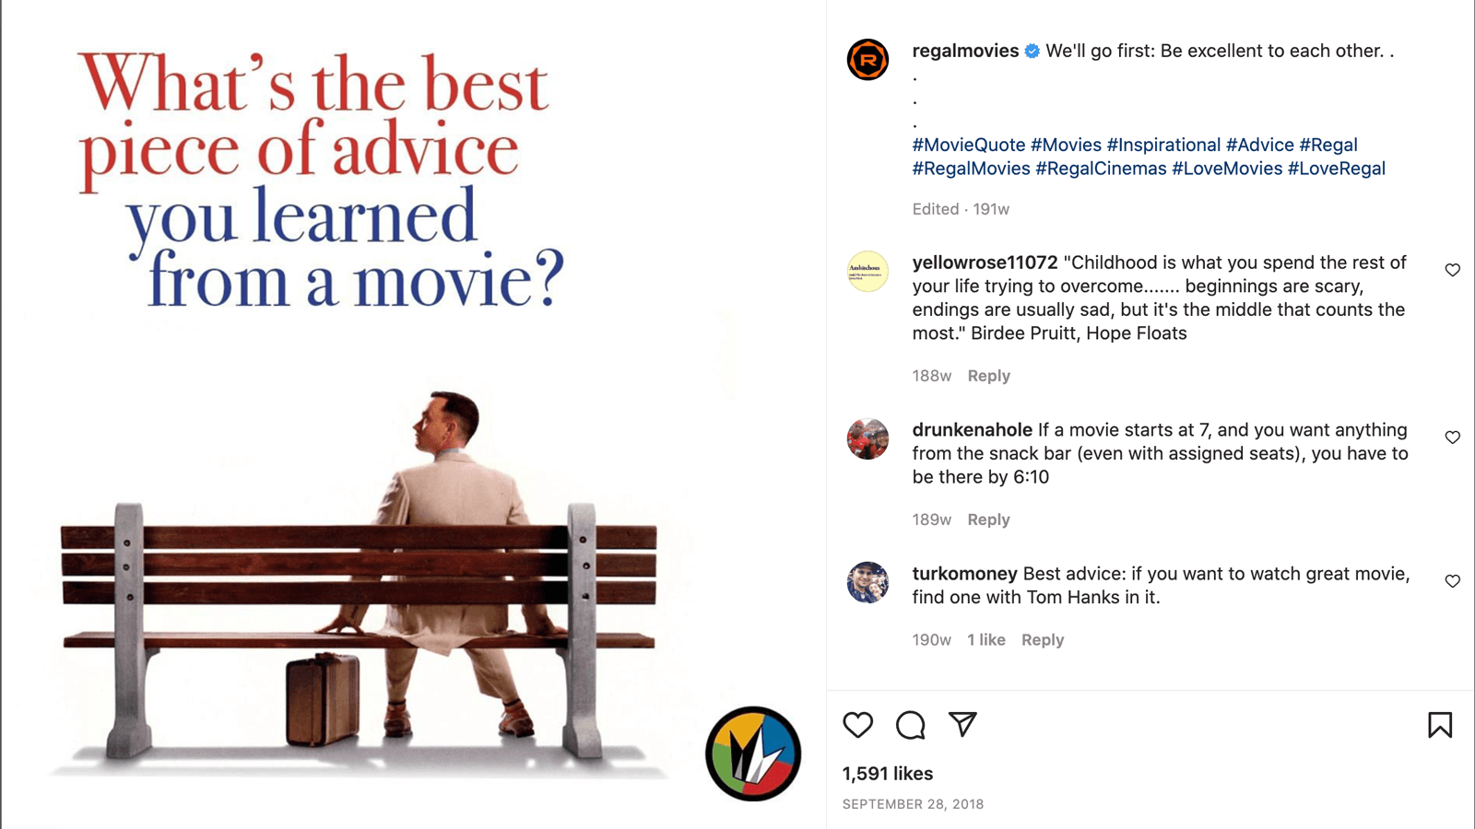1475x829 pixels.
Task: Open the #MovieQuote hashtag
Action: pos(969,145)
